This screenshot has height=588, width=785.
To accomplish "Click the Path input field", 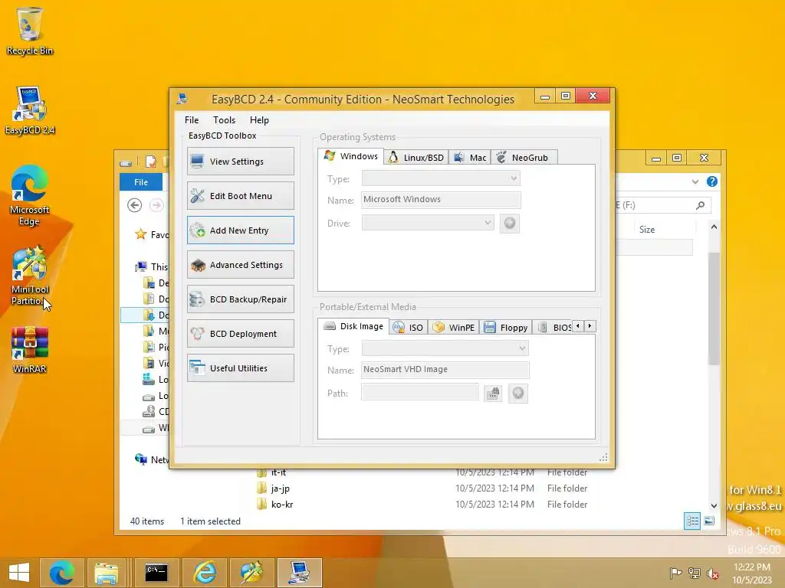I will tap(420, 393).
